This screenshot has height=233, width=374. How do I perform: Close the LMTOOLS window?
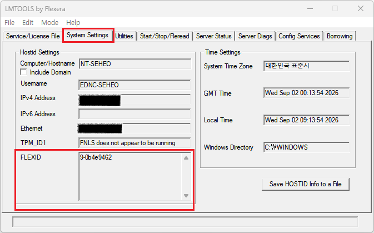(x=361, y=8)
